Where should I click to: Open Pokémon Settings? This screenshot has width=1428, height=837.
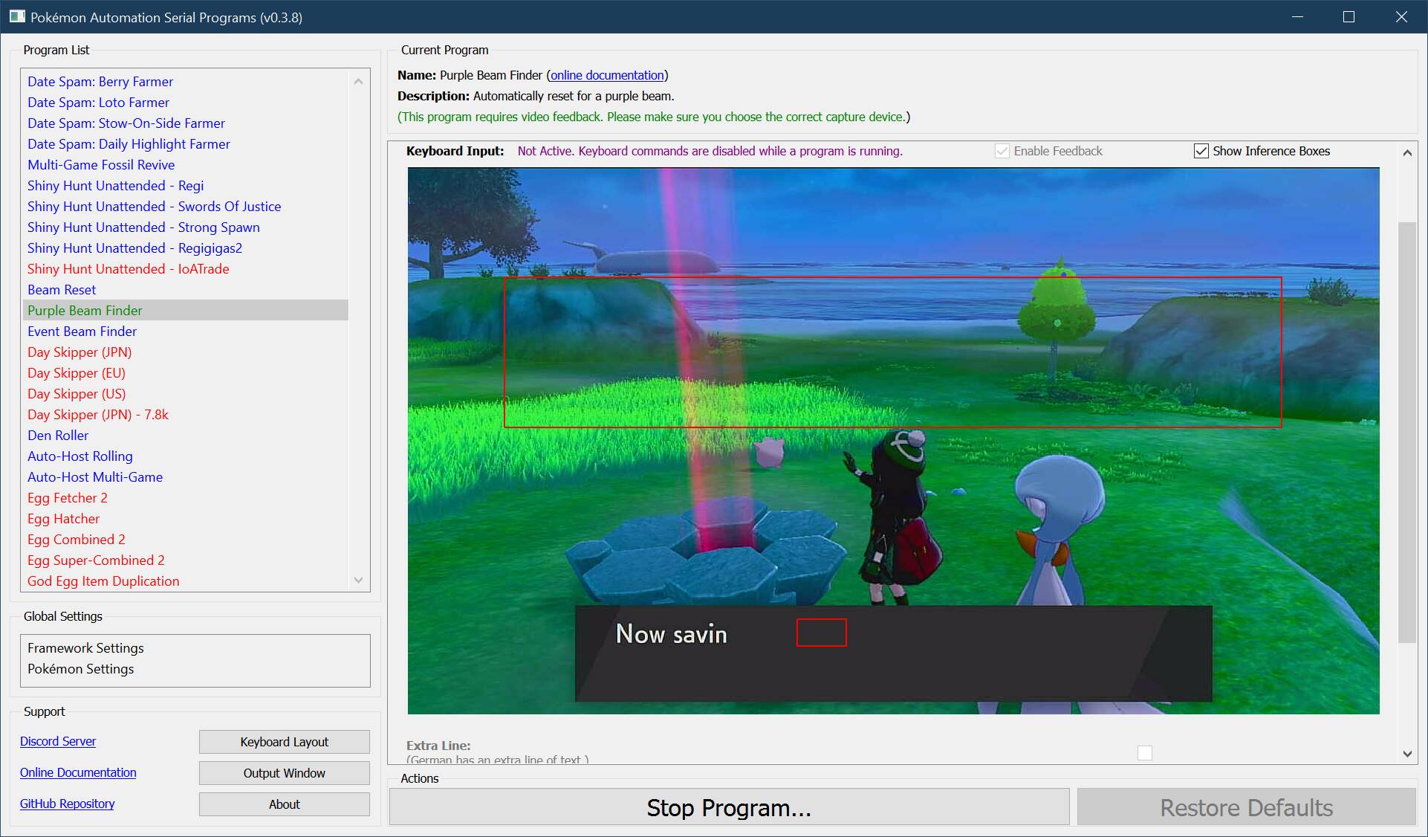[80, 669]
